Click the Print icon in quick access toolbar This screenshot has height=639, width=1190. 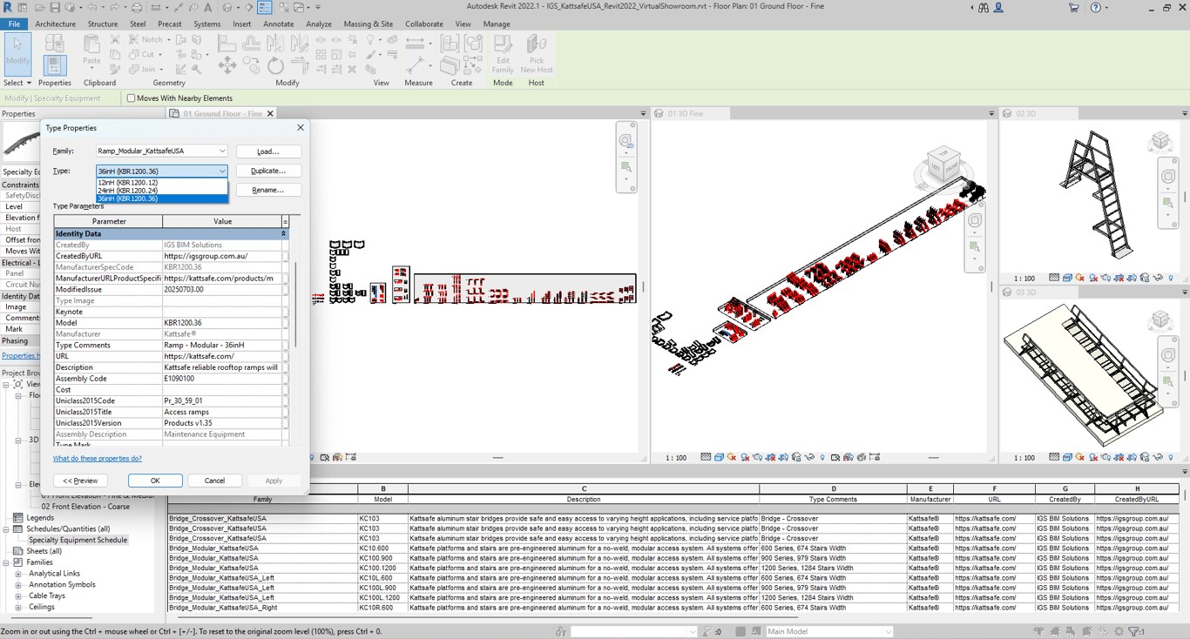click(137, 7)
